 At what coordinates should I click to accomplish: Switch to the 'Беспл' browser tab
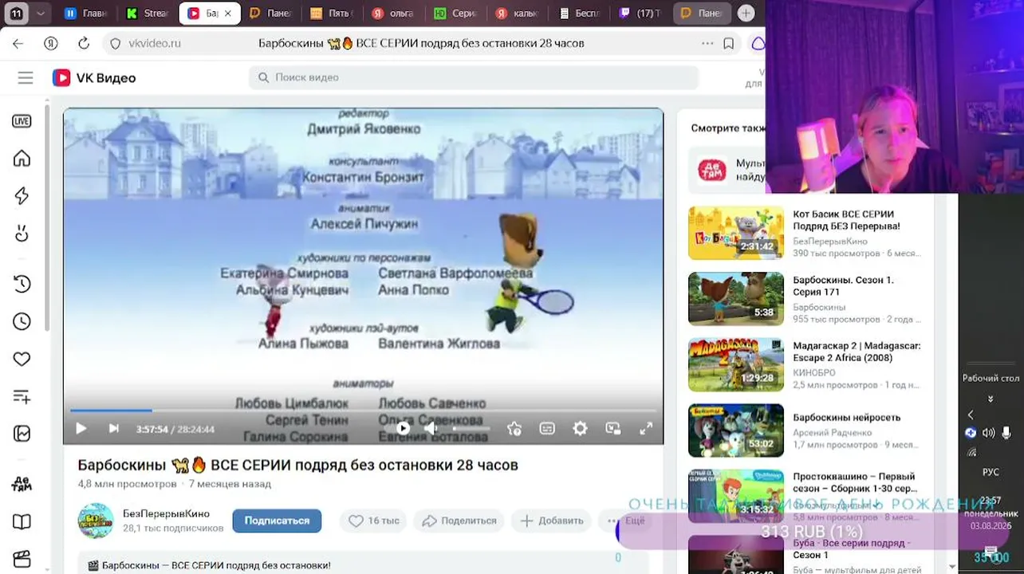click(581, 14)
